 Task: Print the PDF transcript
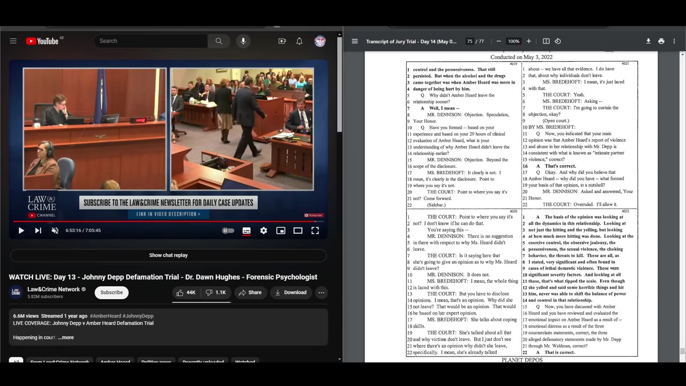pos(661,41)
